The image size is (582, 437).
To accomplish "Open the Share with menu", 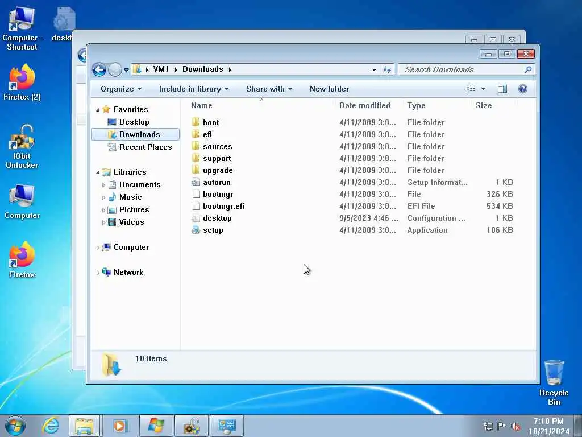I will tap(269, 89).
